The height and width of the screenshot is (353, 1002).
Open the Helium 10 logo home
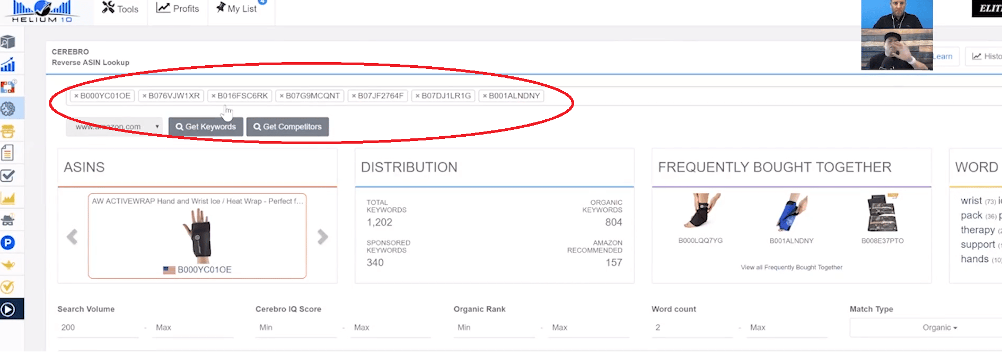click(42, 11)
